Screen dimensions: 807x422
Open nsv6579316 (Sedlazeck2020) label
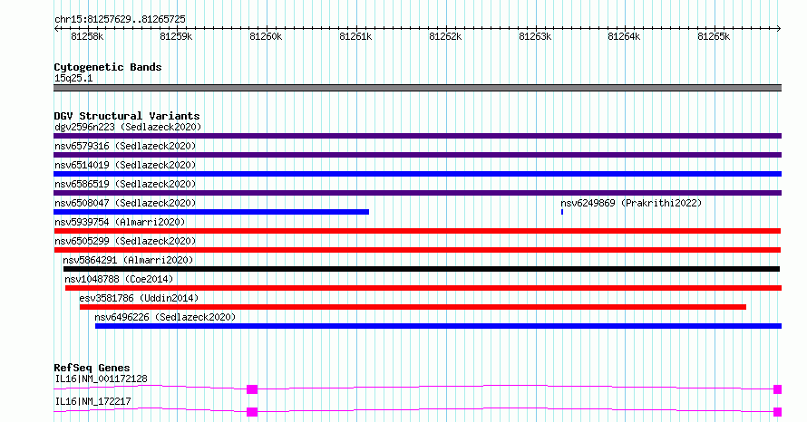tap(125, 146)
